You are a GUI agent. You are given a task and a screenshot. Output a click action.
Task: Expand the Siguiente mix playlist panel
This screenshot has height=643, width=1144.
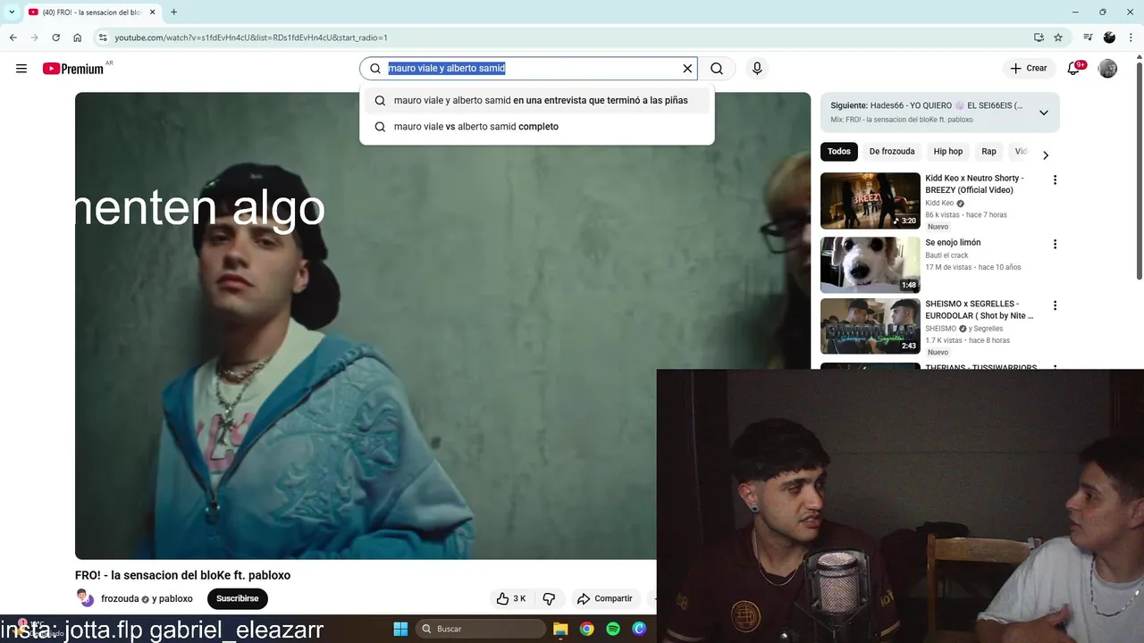pyautogui.click(x=1043, y=113)
